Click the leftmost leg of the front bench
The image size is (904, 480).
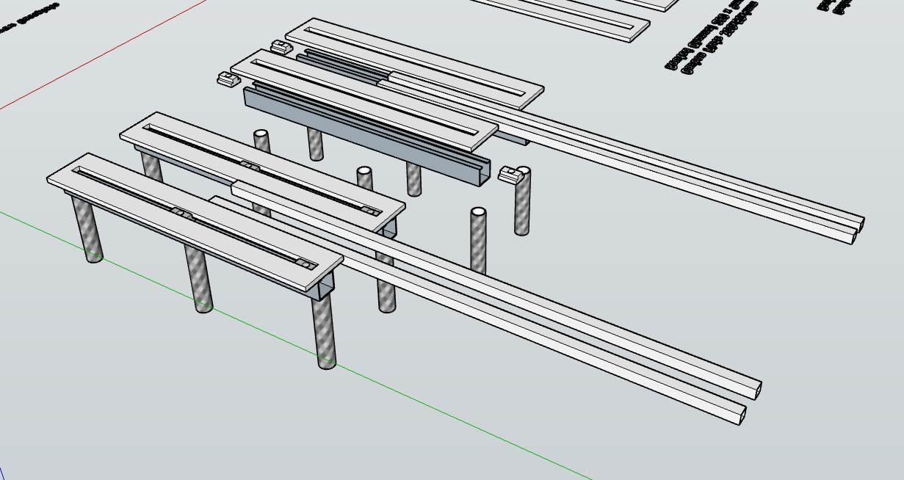coord(87,230)
